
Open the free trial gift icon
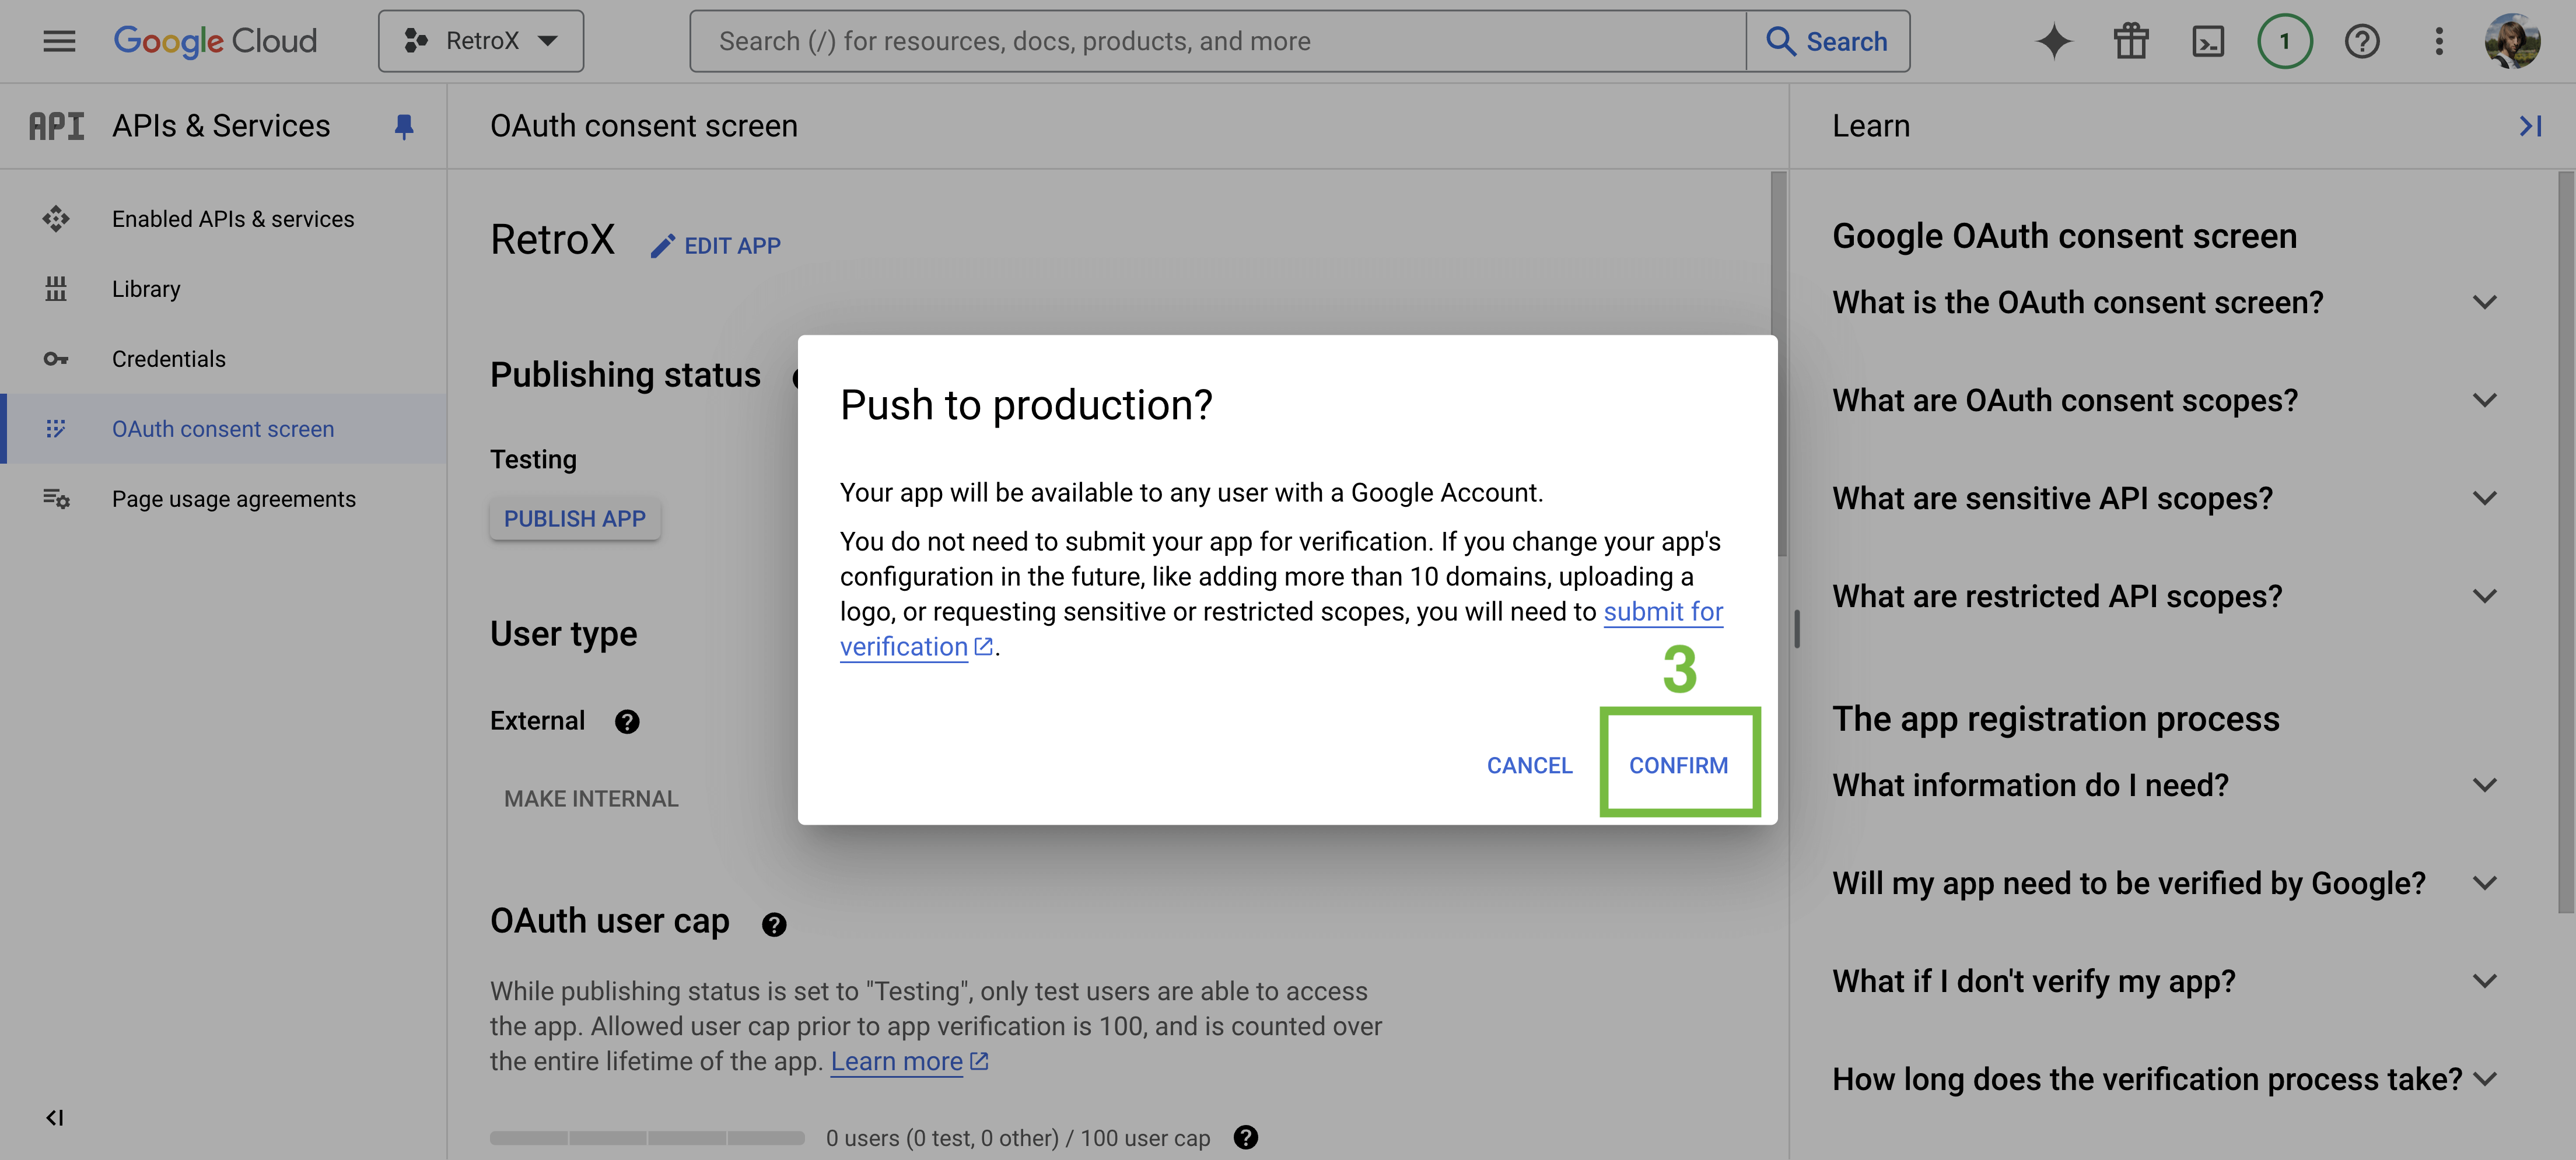(x=2131, y=41)
